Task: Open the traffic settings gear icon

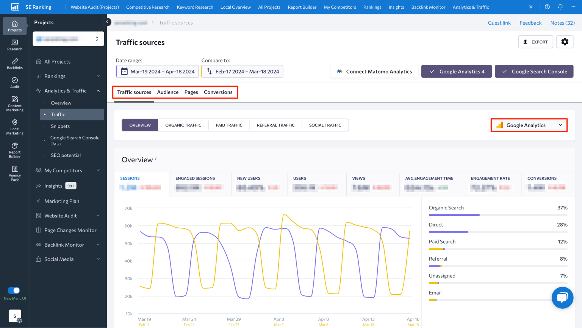Action: pos(565,42)
